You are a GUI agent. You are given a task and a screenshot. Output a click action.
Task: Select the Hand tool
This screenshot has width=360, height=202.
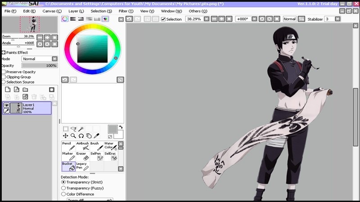(89, 136)
